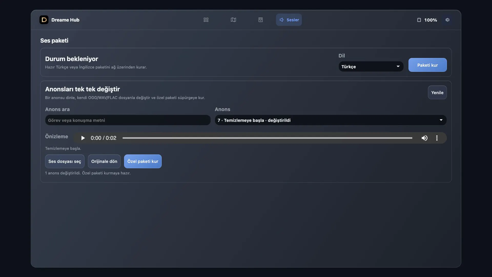This screenshot has width=492, height=277.
Task: Click the Özel paketi kur button
Action: 143,161
